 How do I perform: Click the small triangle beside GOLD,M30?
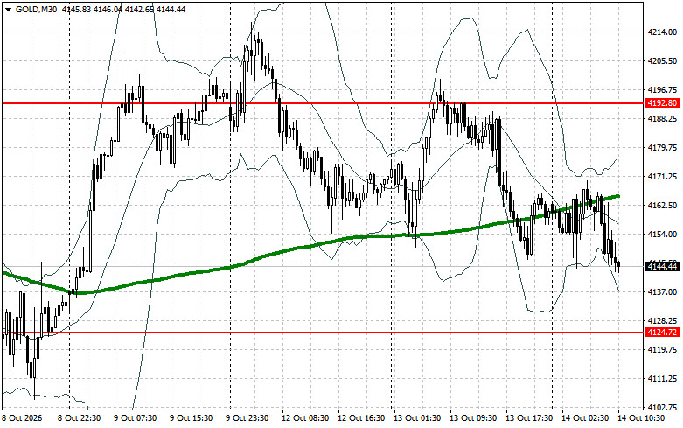coord(8,9)
